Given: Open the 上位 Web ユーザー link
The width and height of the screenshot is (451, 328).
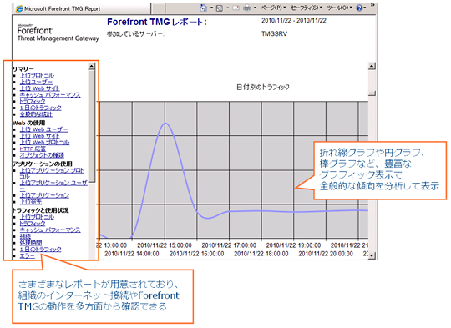Looking at the screenshot, I should click(x=43, y=129).
